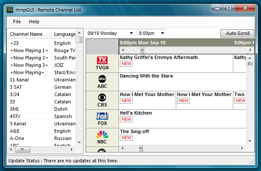The image size is (261, 171).
Task: Click the first How I Met Your Mother listing
Action: 148,100
